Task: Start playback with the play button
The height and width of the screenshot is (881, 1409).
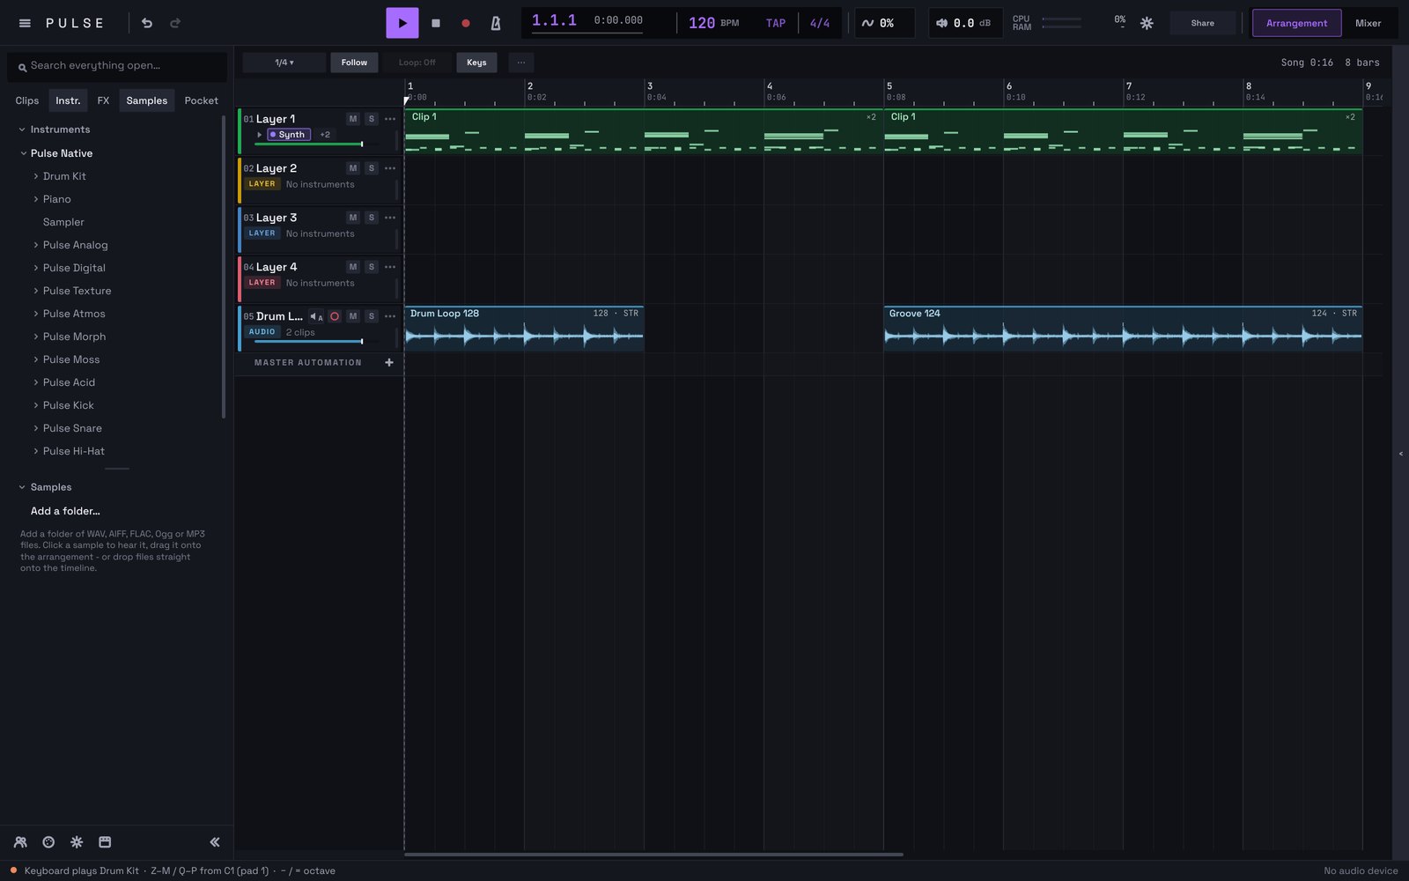Action: [x=402, y=23]
